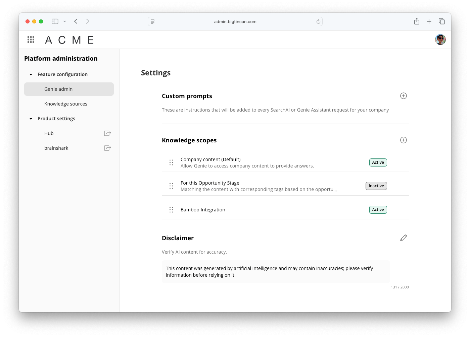Add a new custom prompt
This screenshot has width=470, height=337.
coord(404,96)
